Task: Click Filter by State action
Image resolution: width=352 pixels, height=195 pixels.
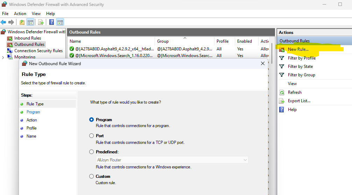Action: pyautogui.click(x=300, y=67)
